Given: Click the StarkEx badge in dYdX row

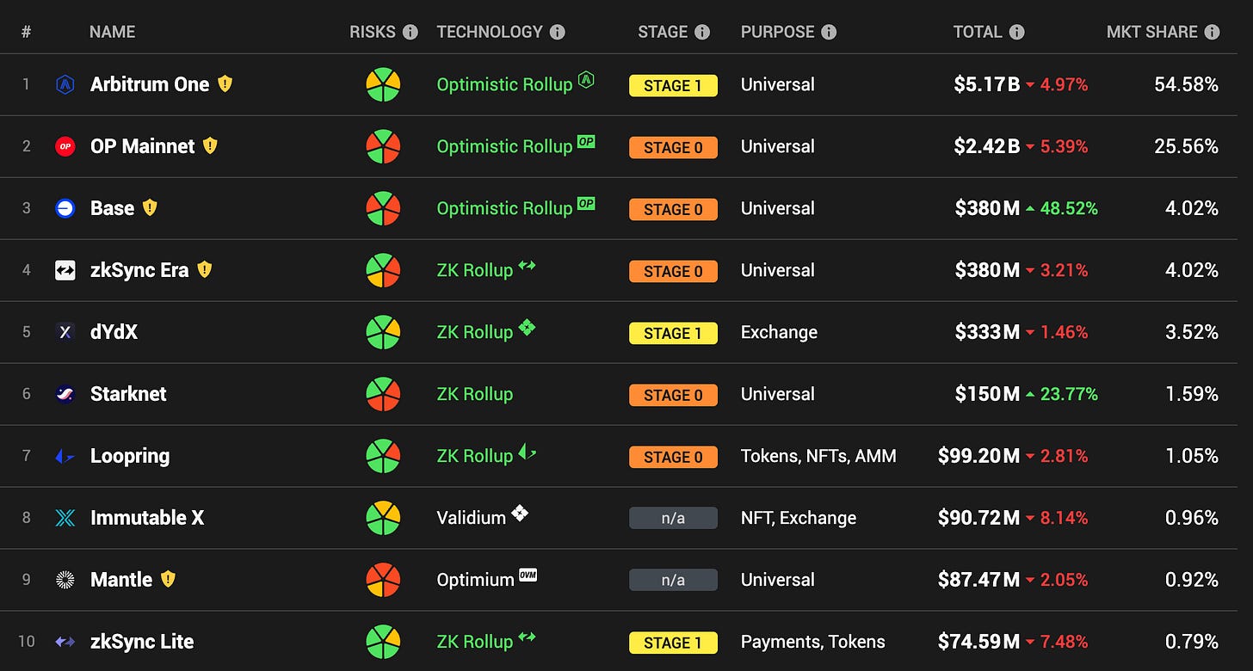Looking at the screenshot, I should coord(527,328).
